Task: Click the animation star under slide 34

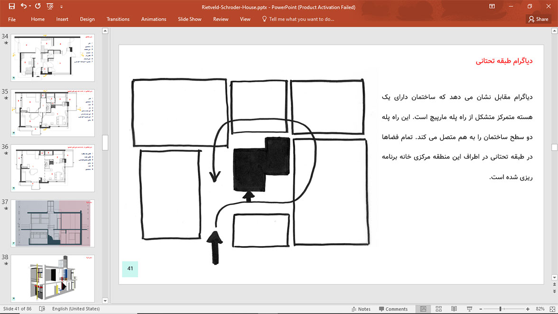Action: click(6, 43)
